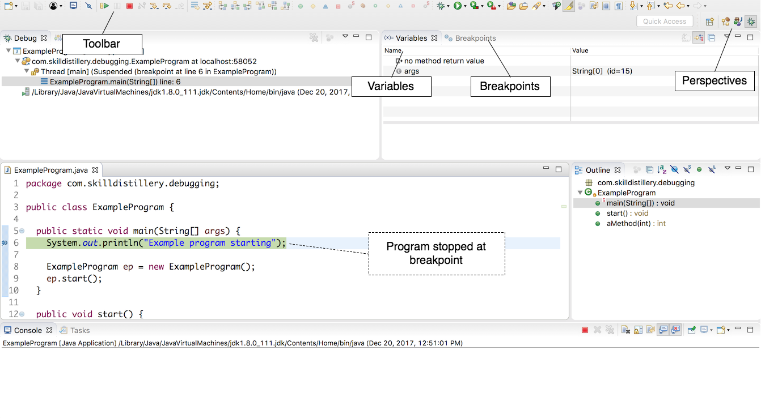The width and height of the screenshot is (761, 418).
Task: Clear the Console output
Action: [x=625, y=330]
